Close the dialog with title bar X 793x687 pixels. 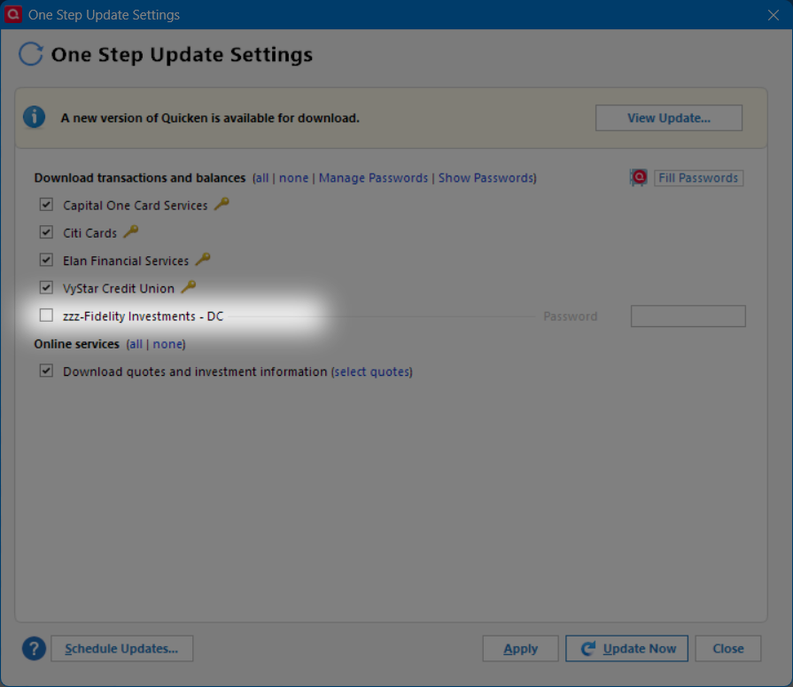[x=773, y=15]
